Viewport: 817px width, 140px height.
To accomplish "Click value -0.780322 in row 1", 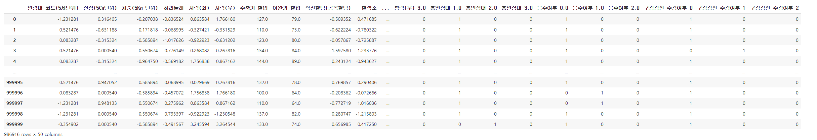I will 366,30.
